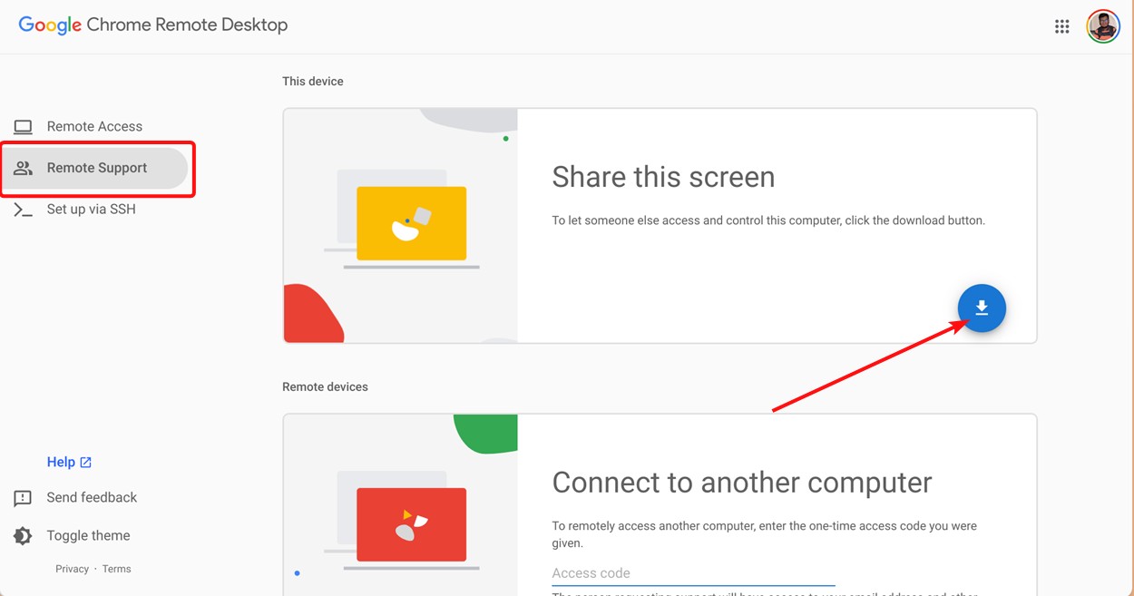
Task: Open the Remote Support section
Action: 96,168
